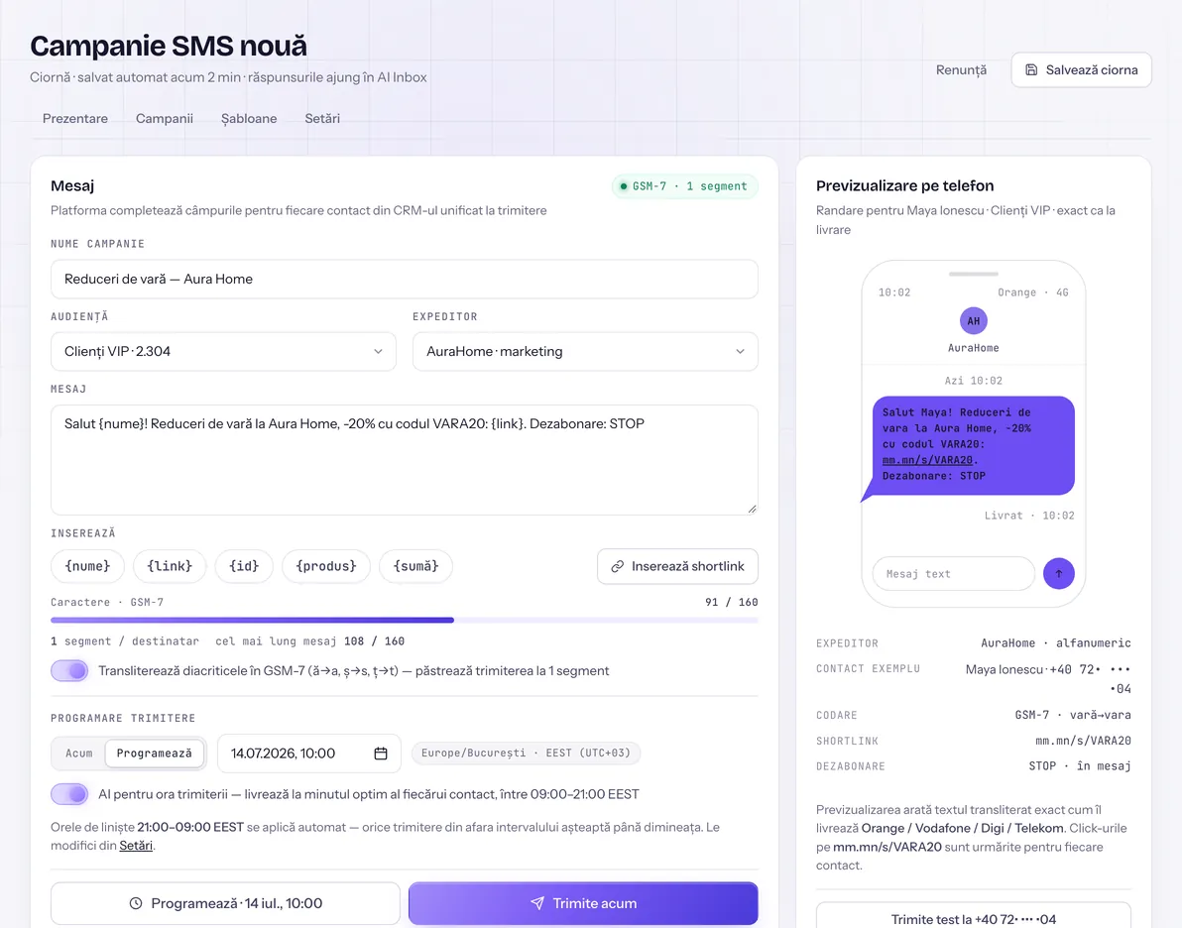The height and width of the screenshot is (928, 1182).
Task: Click the Nume campanie input field
Action: 404,279
